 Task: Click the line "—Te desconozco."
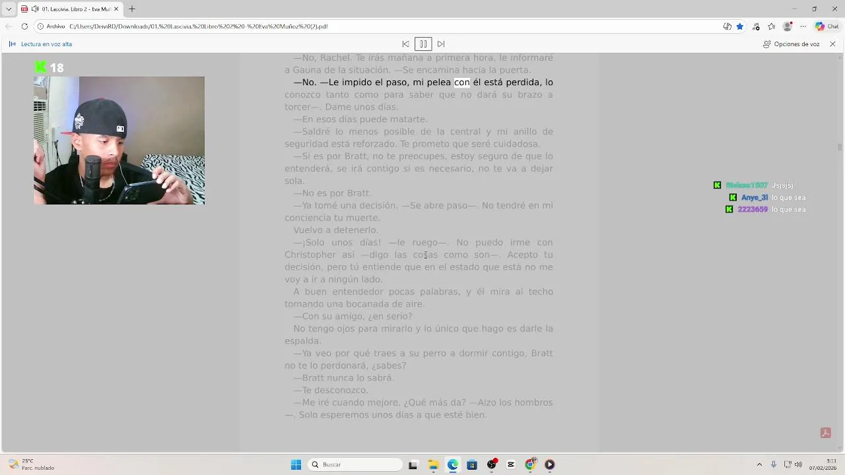point(331,390)
